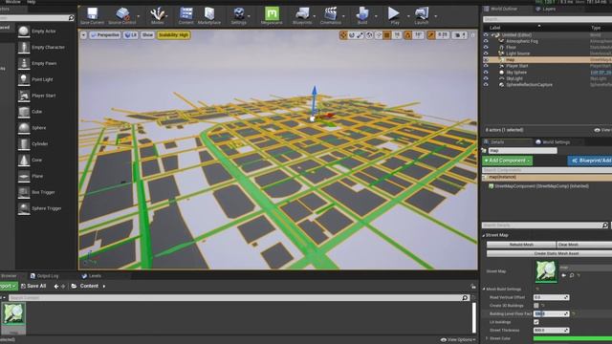
Task: Select the Empty Character icon
Action: click(x=24, y=47)
